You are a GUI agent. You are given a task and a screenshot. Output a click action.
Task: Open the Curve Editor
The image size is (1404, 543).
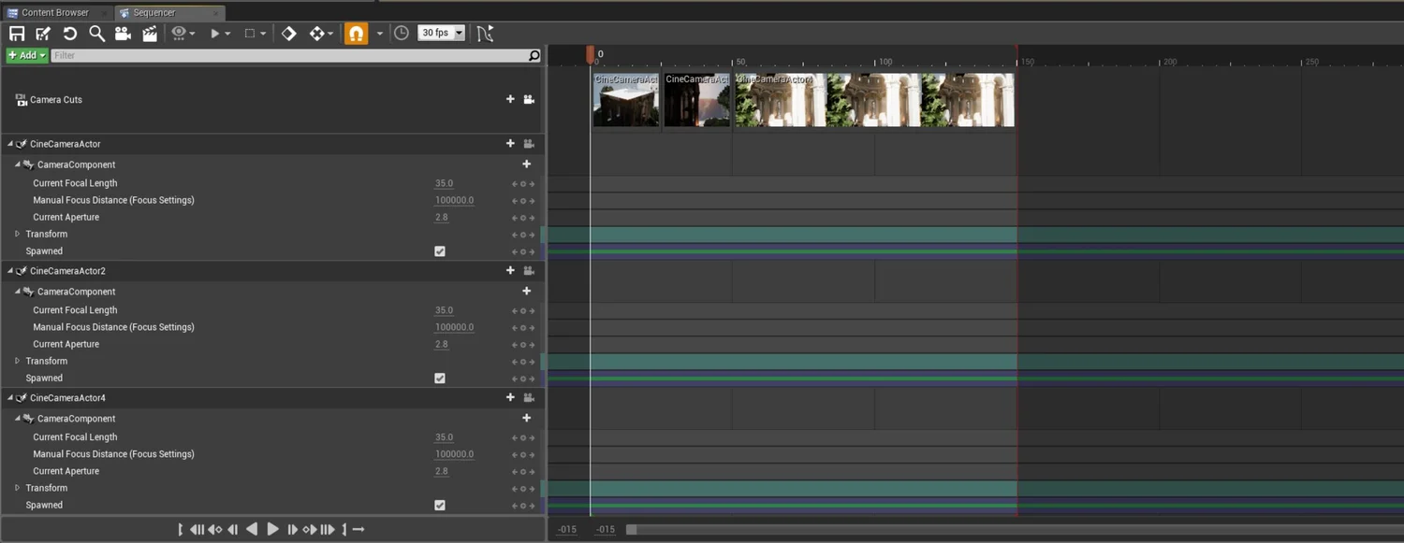click(x=484, y=33)
